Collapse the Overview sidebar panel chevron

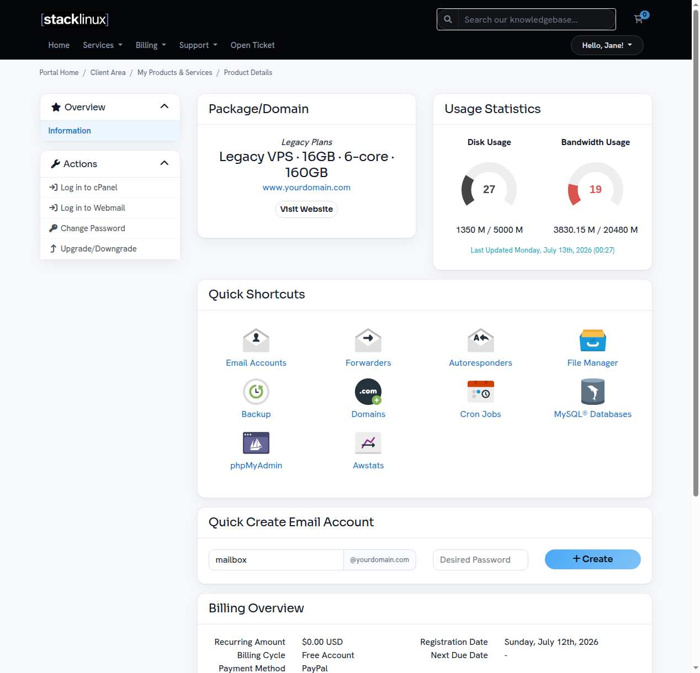(x=164, y=106)
